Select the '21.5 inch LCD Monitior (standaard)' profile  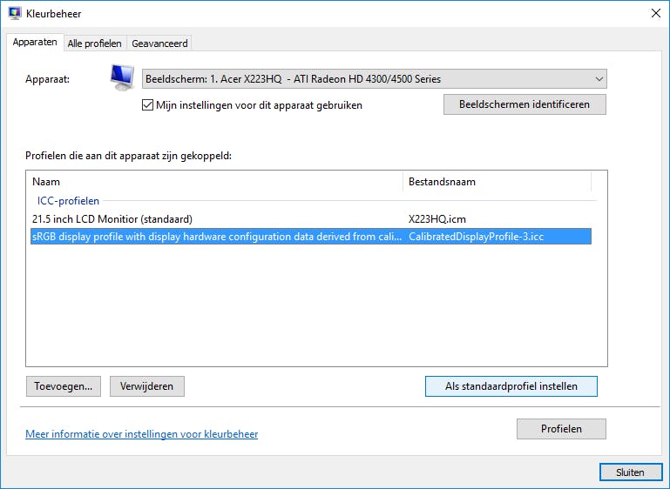[311, 219]
